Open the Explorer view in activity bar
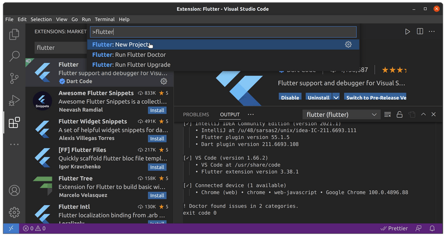 coord(14,34)
